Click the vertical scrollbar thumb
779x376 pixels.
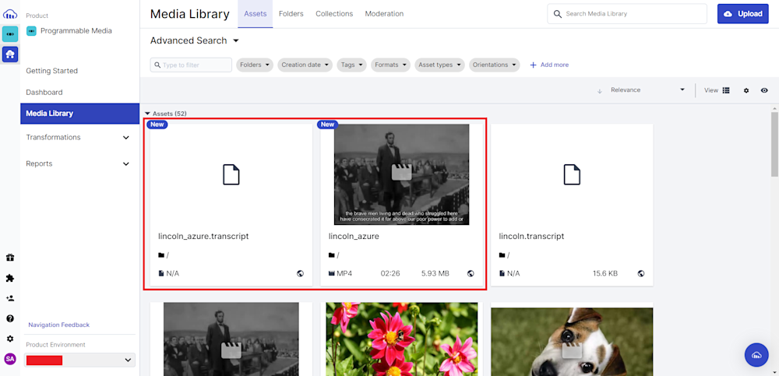click(774, 144)
